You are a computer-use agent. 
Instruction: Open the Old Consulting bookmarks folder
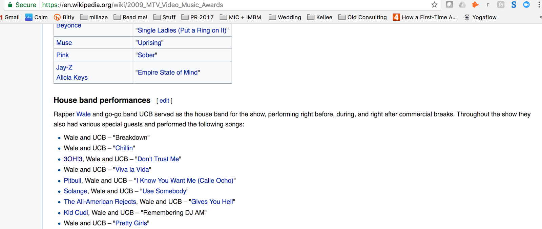[x=362, y=17]
